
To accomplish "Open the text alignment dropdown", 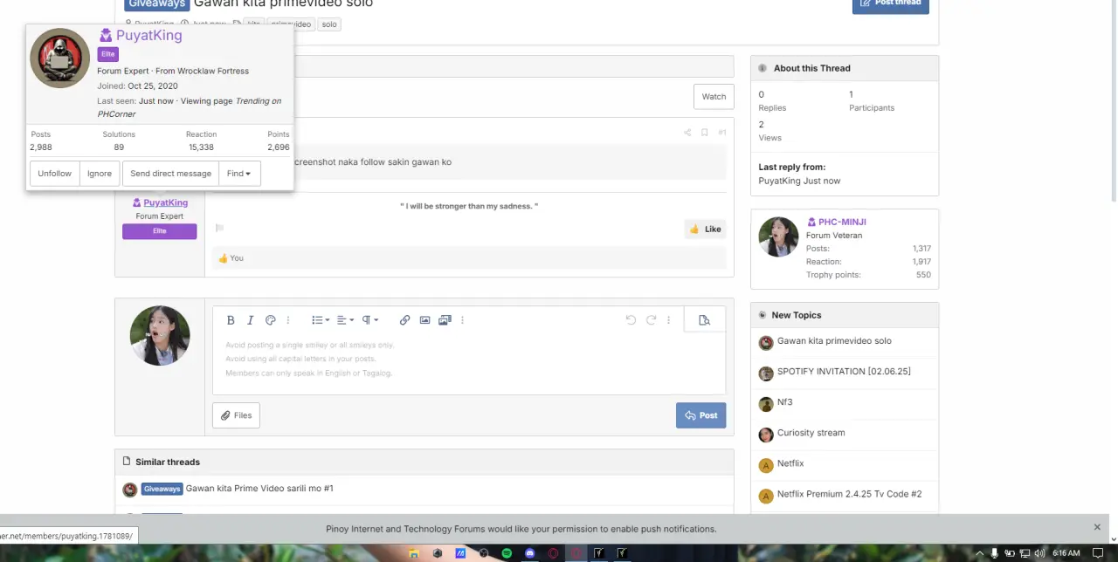I will (344, 320).
